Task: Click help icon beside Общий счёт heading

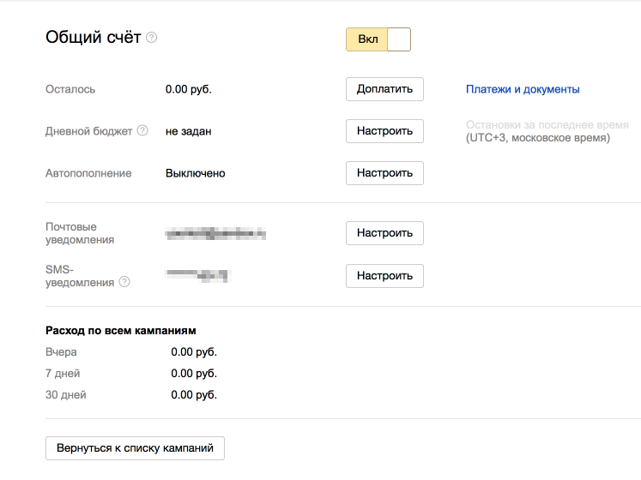Action: pos(152,38)
